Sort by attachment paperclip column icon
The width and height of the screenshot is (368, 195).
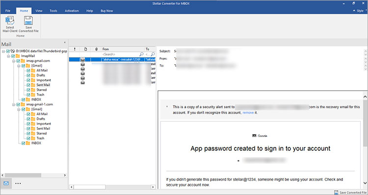coord(96,49)
